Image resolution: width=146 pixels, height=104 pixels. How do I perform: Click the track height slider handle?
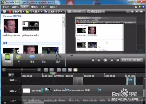[5, 103]
